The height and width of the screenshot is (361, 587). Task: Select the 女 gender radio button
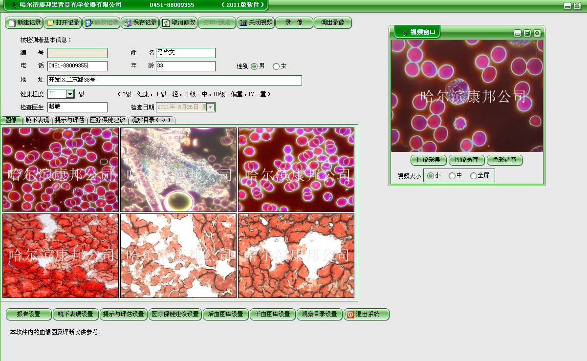(276, 66)
